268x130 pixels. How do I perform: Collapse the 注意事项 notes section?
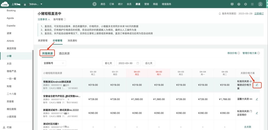44,19
